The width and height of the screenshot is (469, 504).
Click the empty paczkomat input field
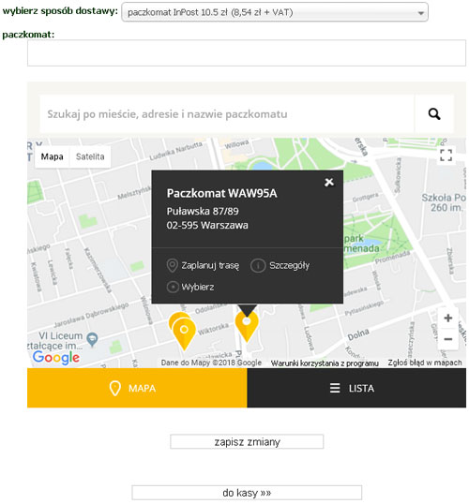coord(247,52)
